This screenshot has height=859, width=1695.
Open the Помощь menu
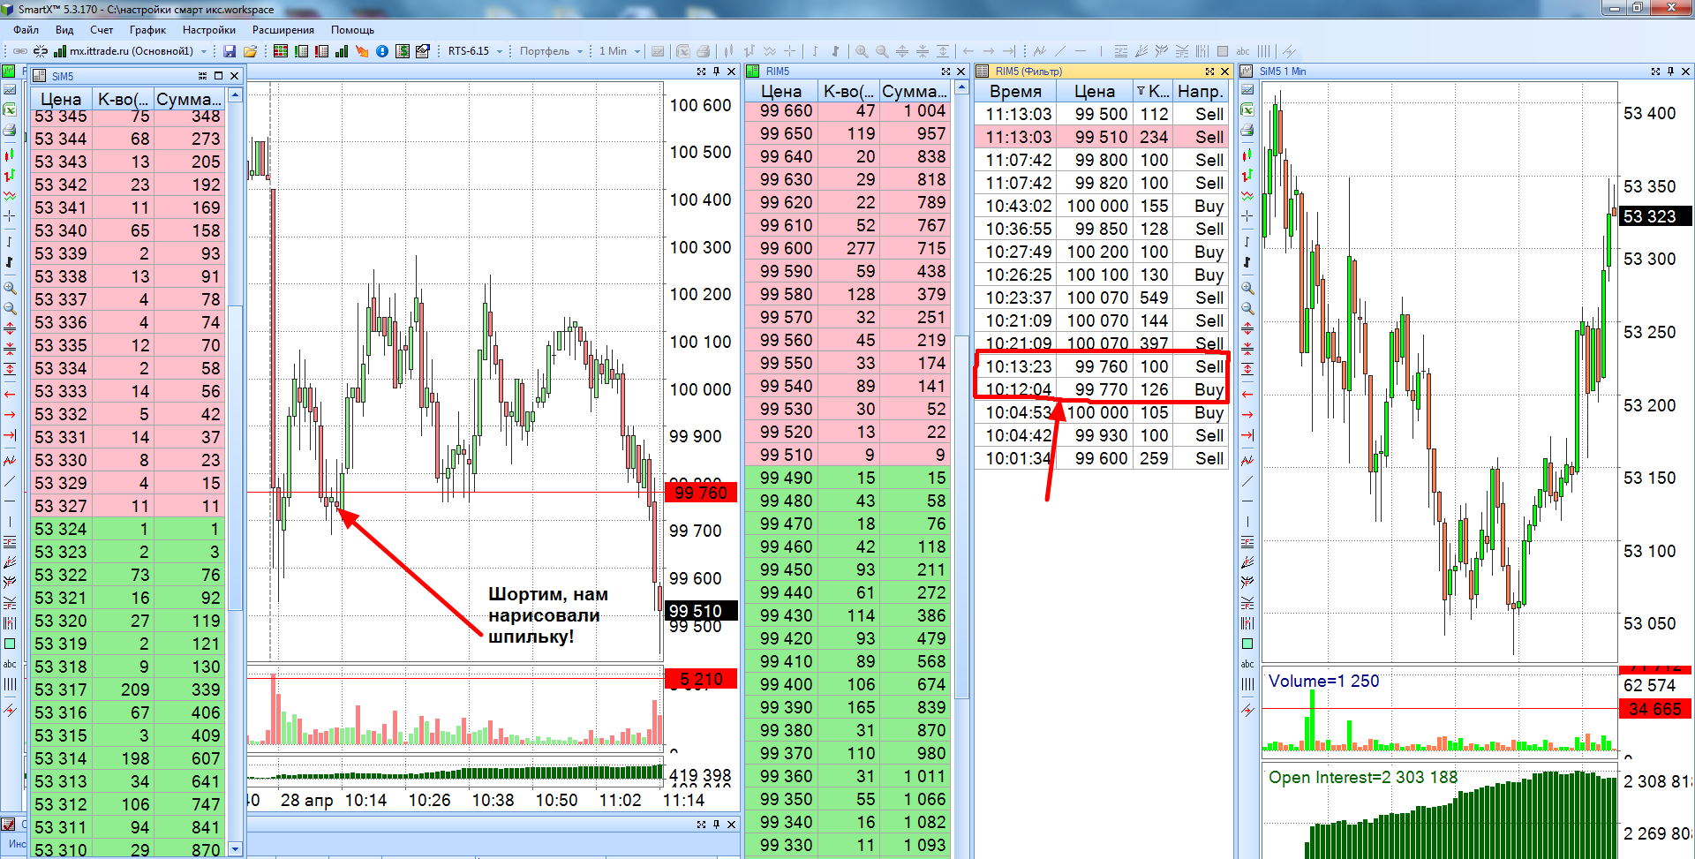click(353, 30)
